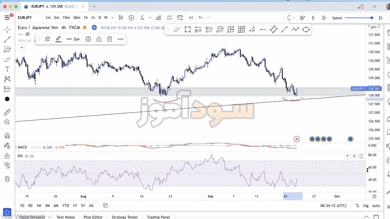This screenshot has height=219, width=390.
Task: Activate the zoom in tool
Action: [x=7, y=122]
